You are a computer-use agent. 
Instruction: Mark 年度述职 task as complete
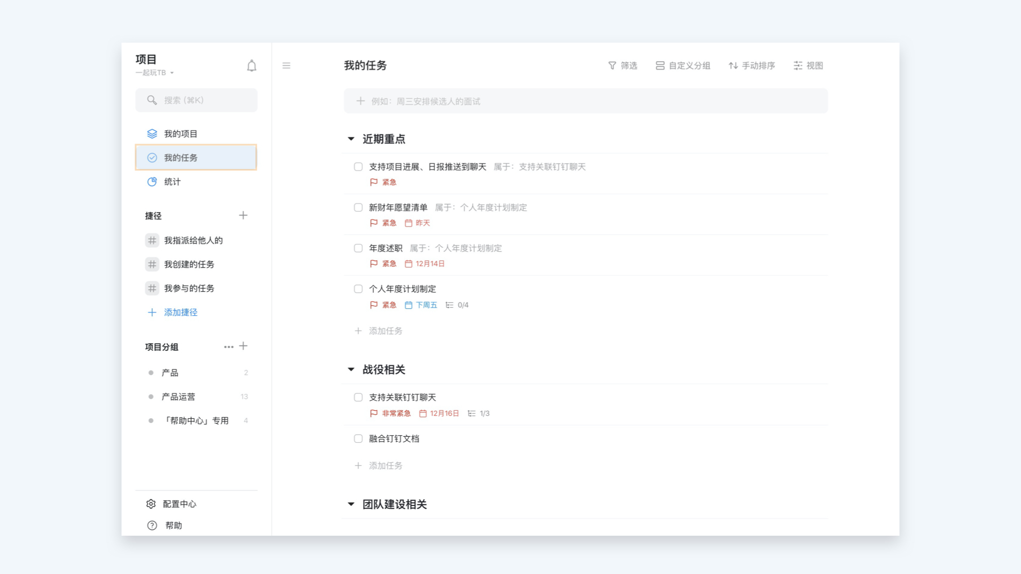coord(358,248)
